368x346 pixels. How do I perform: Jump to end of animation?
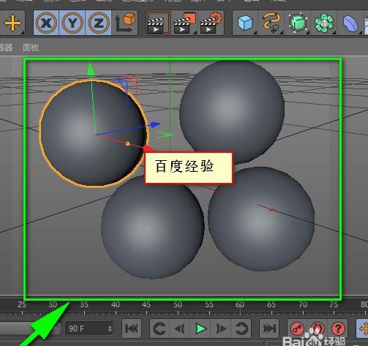coord(269,328)
